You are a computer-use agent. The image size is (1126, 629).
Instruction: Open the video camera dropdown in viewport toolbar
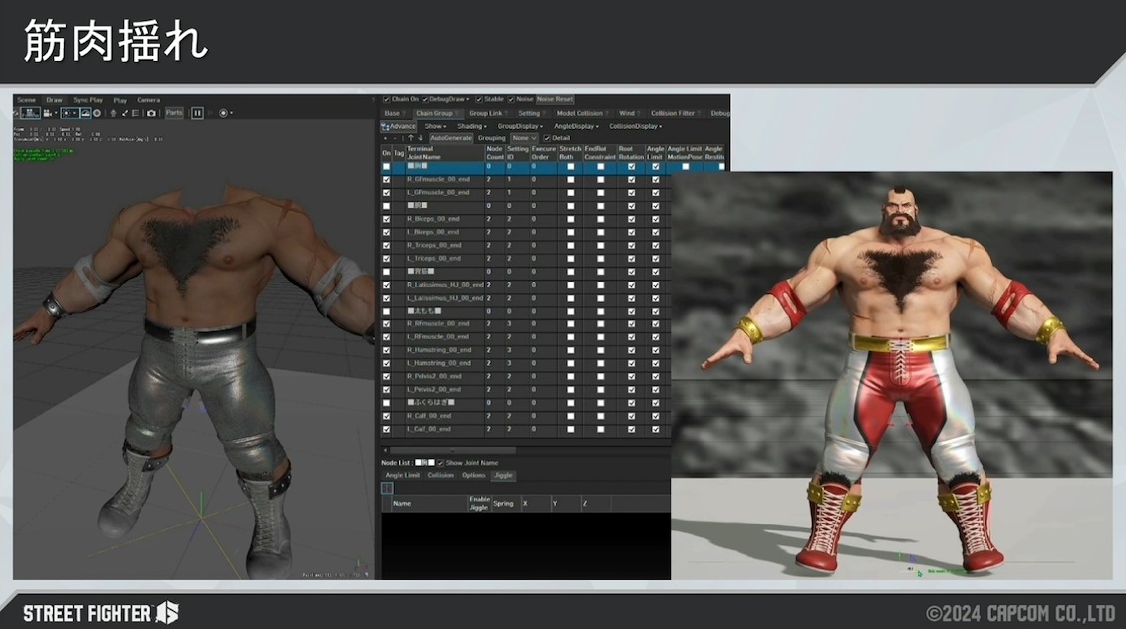pyautogui.click(x=49, y=113)
